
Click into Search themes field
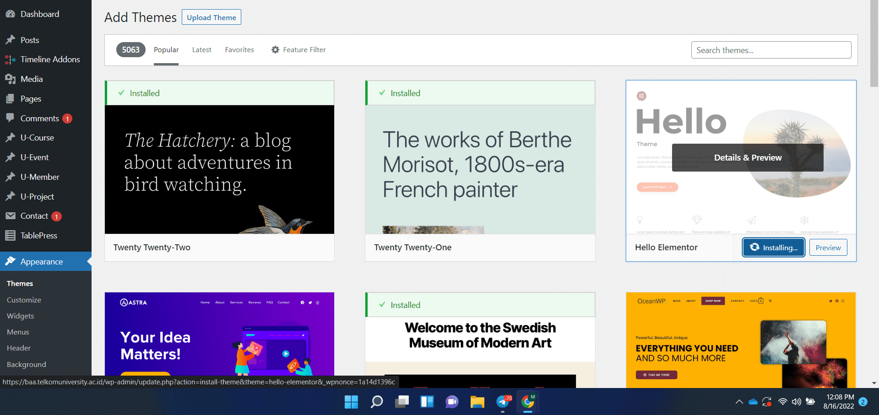point(771,50)
